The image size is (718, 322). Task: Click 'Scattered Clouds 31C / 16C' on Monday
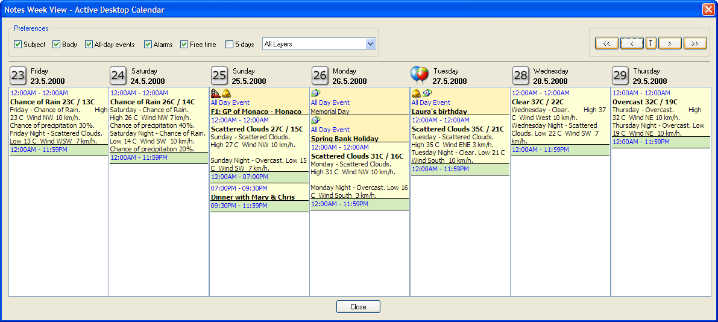tap(357, 156)
